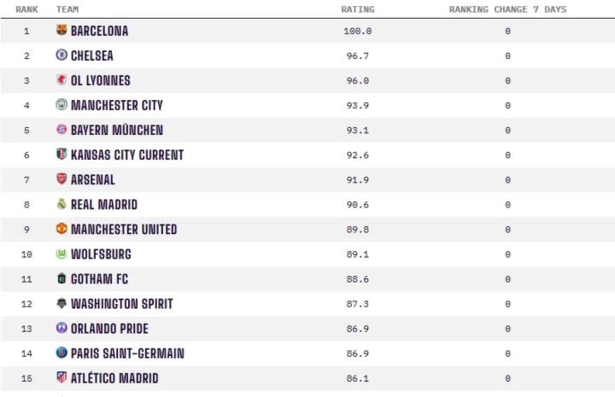
Task: Click the Team column header
Action: coord(67,9)
